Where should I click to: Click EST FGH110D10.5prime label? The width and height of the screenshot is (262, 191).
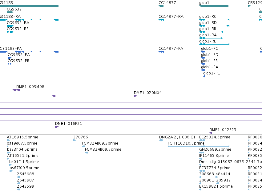186,143
